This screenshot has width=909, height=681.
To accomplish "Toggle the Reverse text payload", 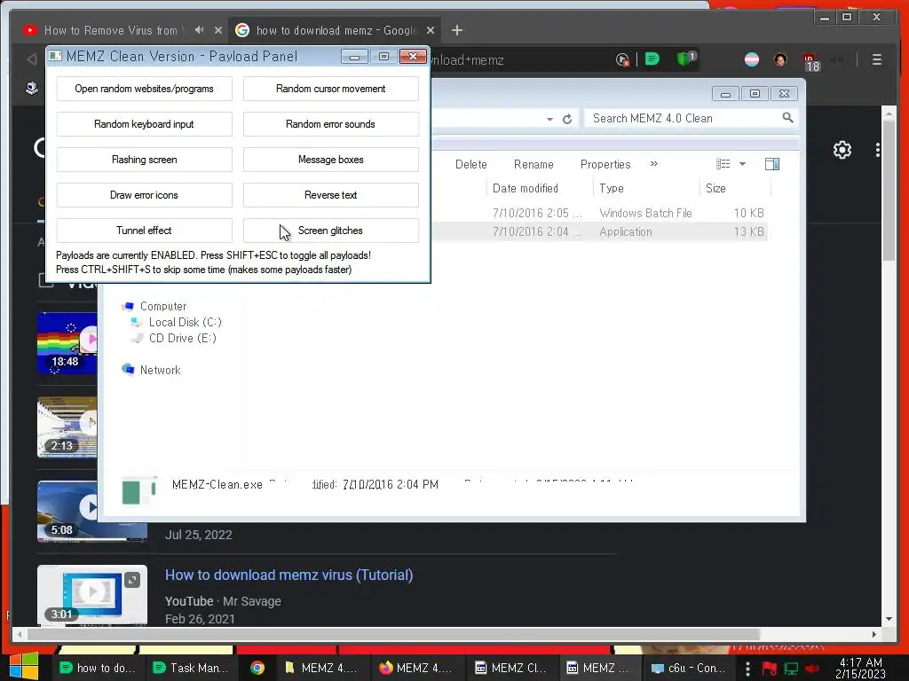I will [330, 195].
